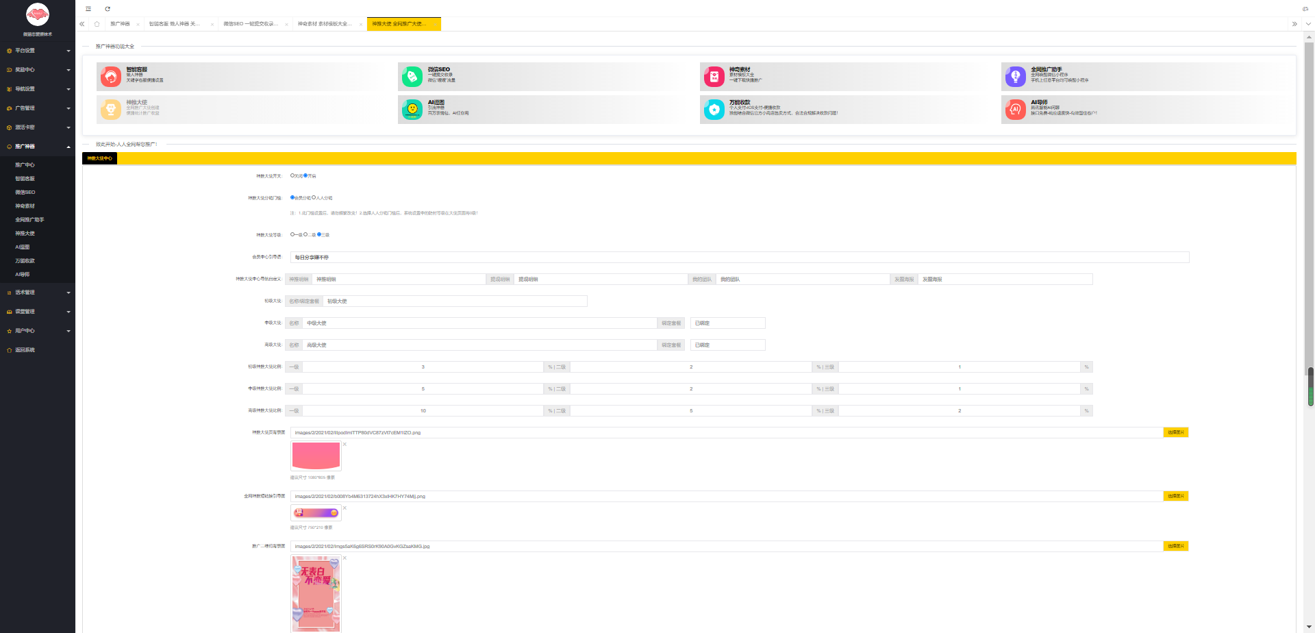This screenshot has width=1315, height=633.
Task: Click 导航设置 icon in sidebar
Action: (x=9, y=89)
